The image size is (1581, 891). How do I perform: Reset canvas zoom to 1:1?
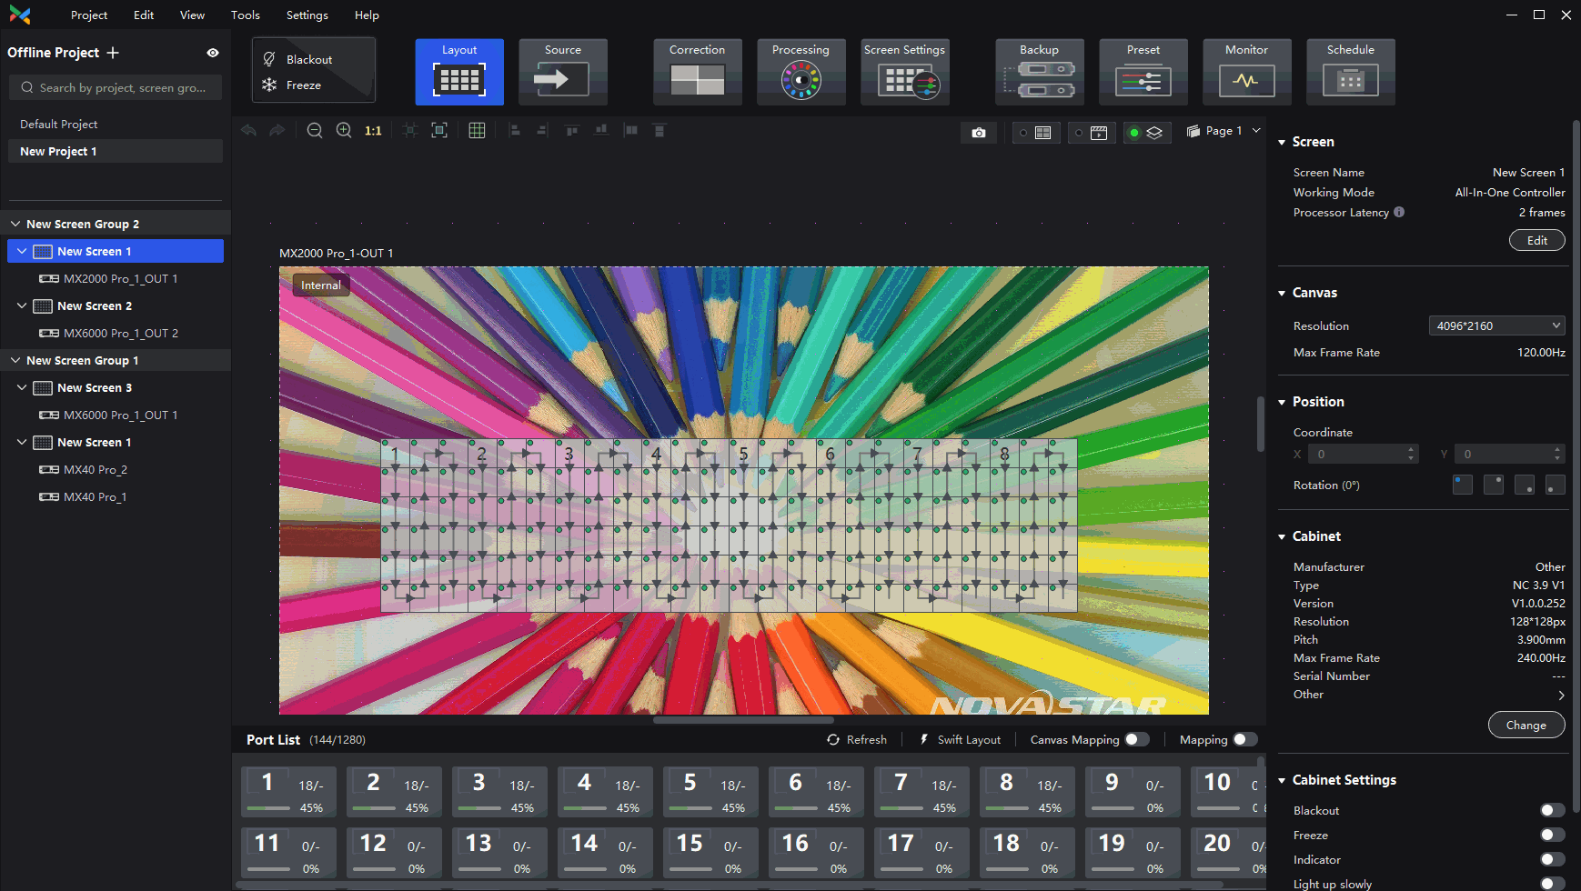(x=373, y=131)
